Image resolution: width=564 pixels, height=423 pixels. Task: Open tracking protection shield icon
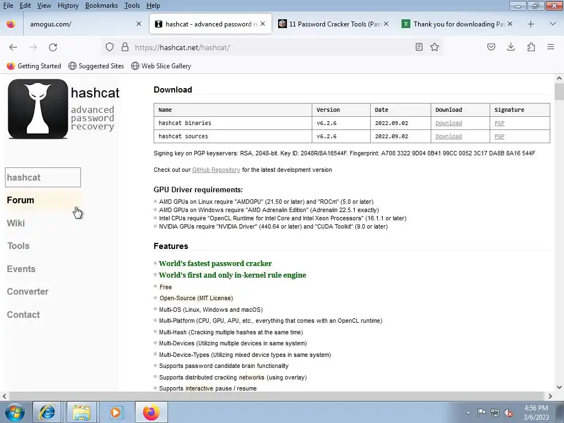tap(110, 47)
